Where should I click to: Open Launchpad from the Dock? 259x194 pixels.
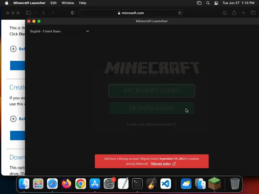tap(38, 183)
